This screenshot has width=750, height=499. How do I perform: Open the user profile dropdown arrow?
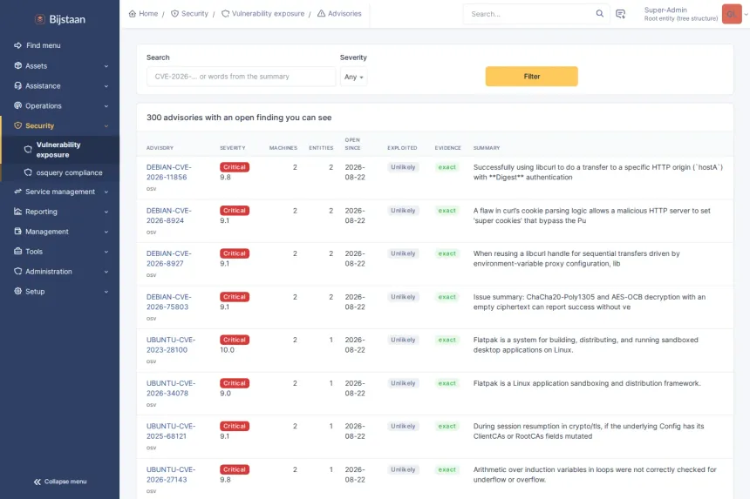click(x=746, y=14)
